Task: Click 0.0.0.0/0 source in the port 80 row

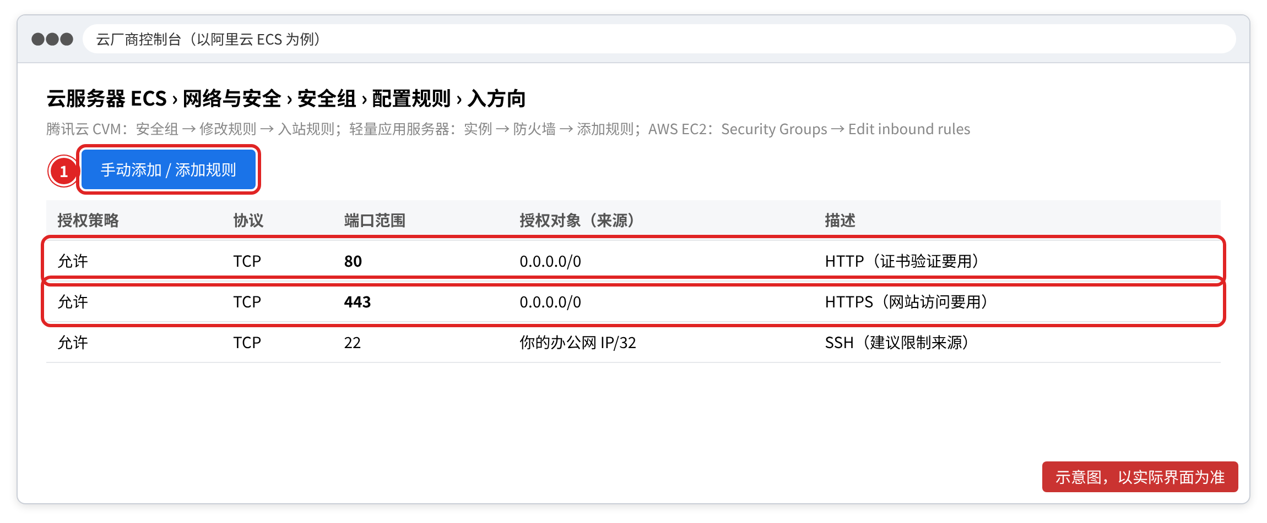Action: pyautogui.click(x=550, y=261)
